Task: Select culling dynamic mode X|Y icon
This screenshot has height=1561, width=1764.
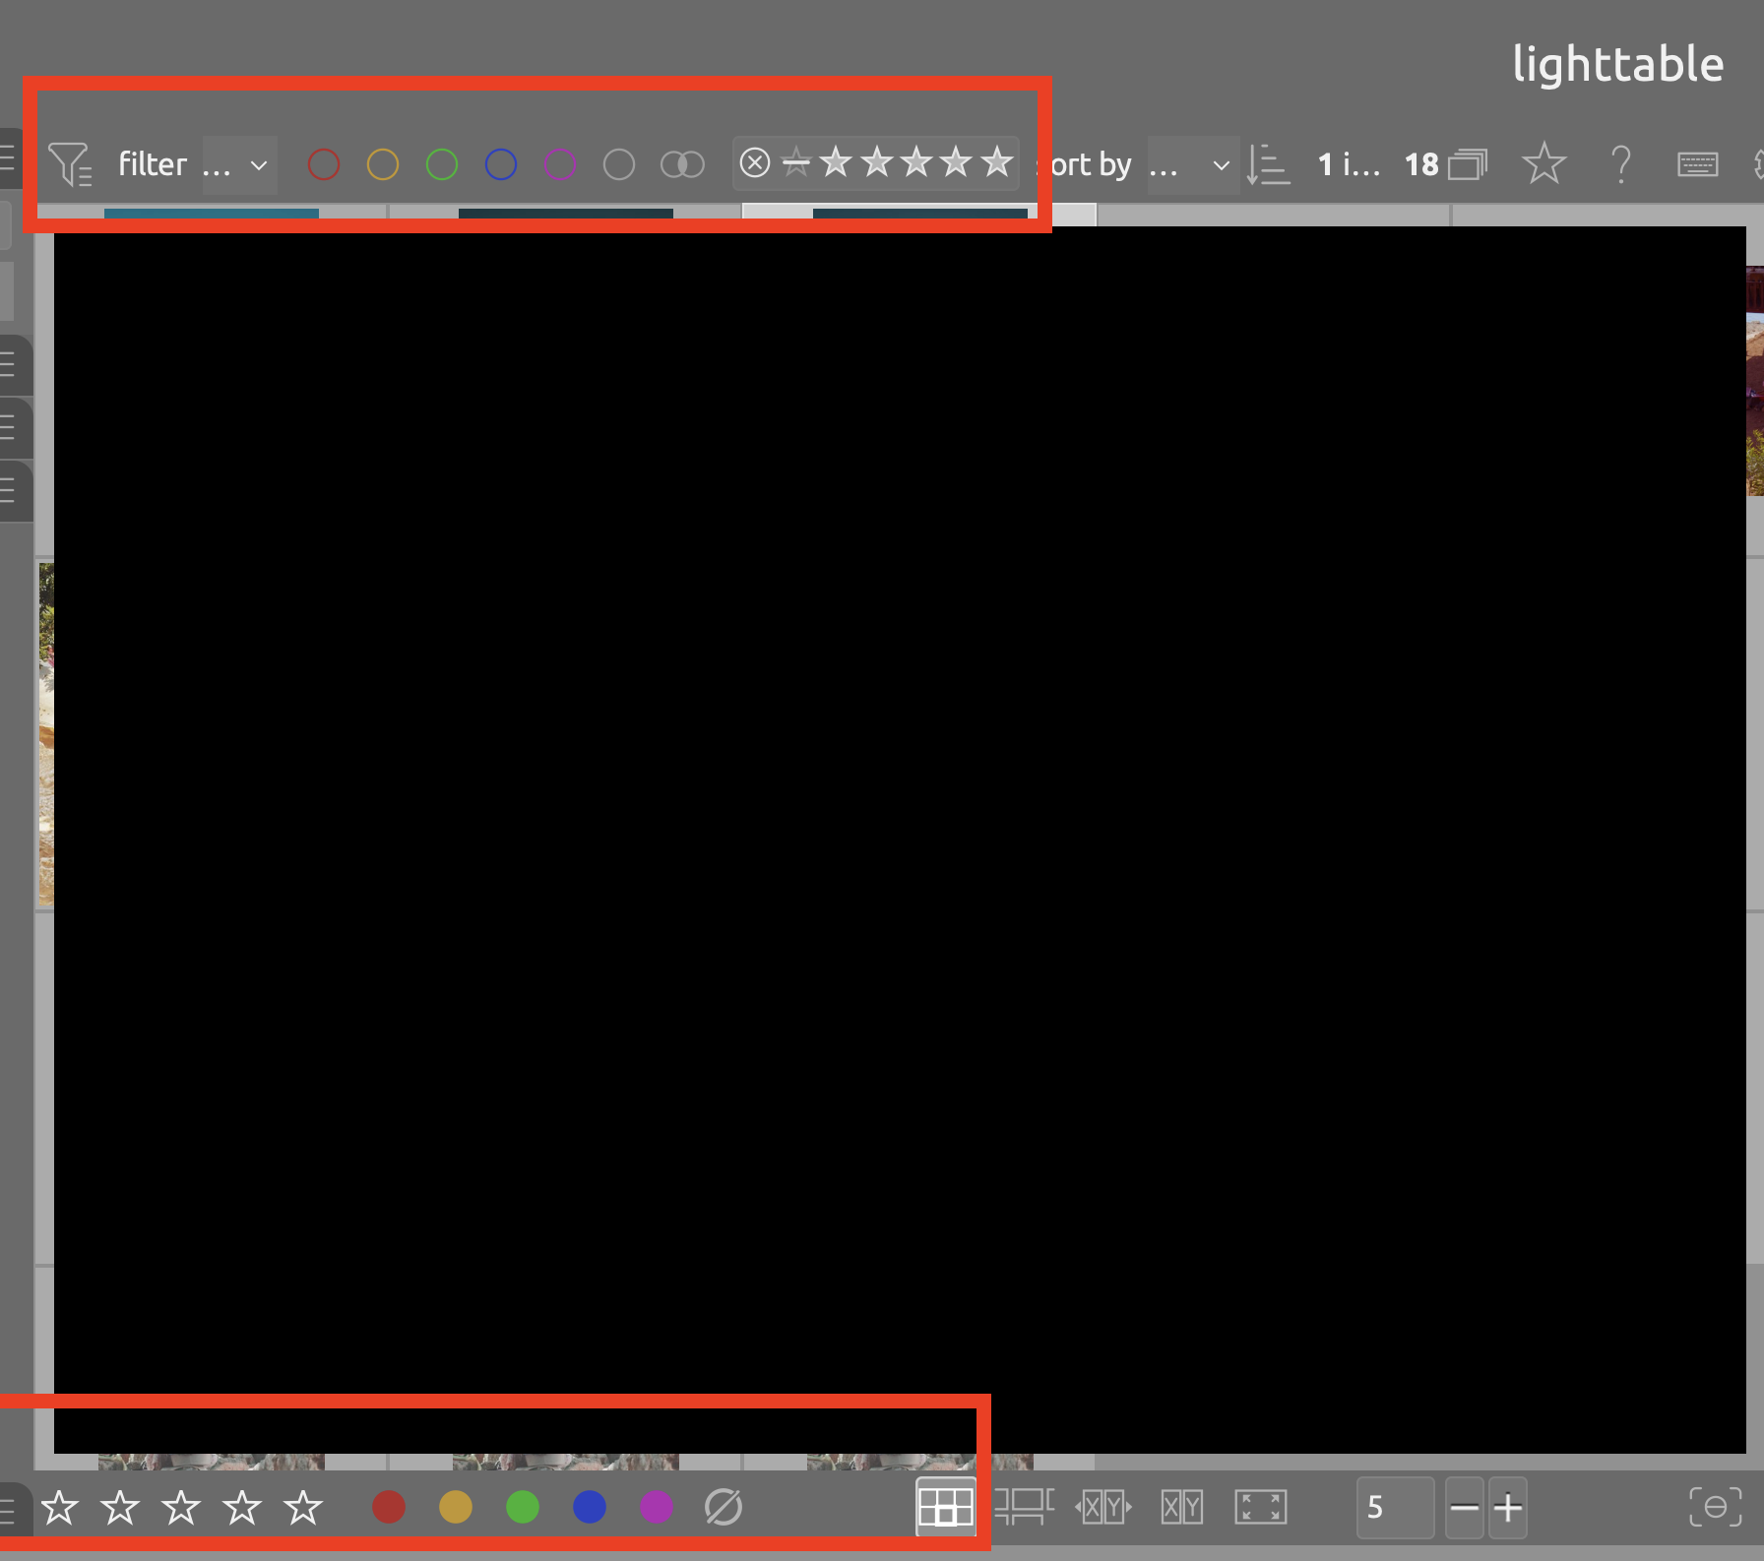Action: click(x=1182, y=1507)
